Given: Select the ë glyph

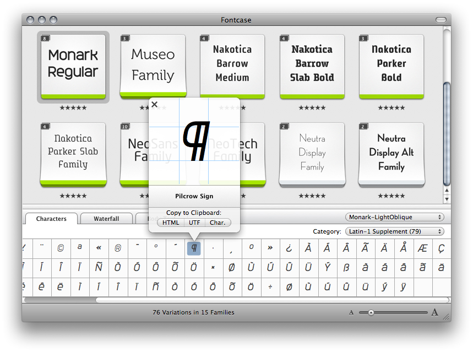Looking at the screenshot, I should pyautogui.click(x=61, y=287).
